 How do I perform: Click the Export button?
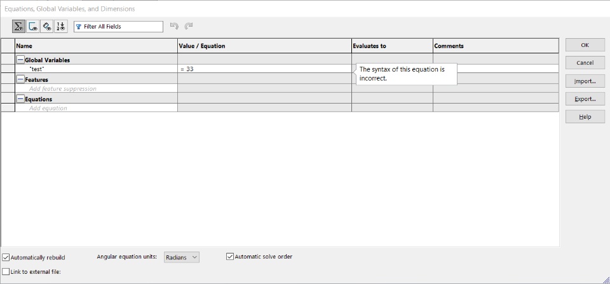(585, 99)
